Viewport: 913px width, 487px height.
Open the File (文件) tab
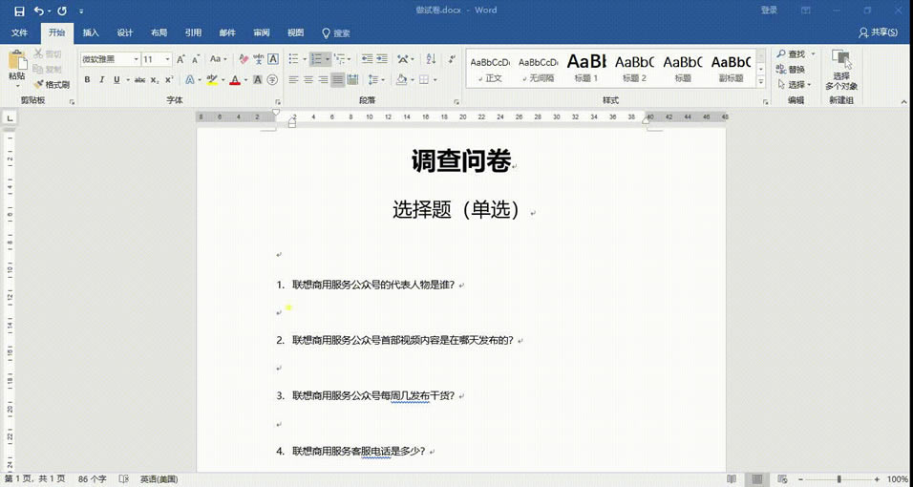tap(20, 33)
